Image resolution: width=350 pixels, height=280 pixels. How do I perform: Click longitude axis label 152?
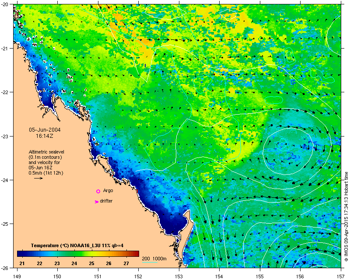pyautogui.click(x=138, y=276)
